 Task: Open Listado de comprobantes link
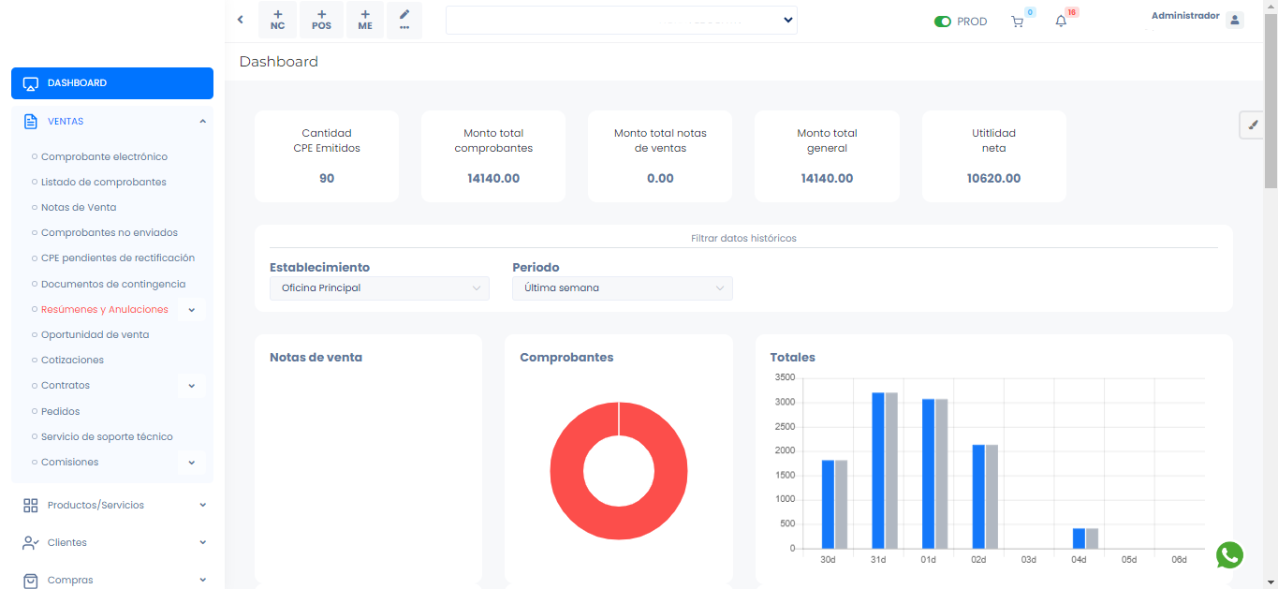click(x=104, y=183)
